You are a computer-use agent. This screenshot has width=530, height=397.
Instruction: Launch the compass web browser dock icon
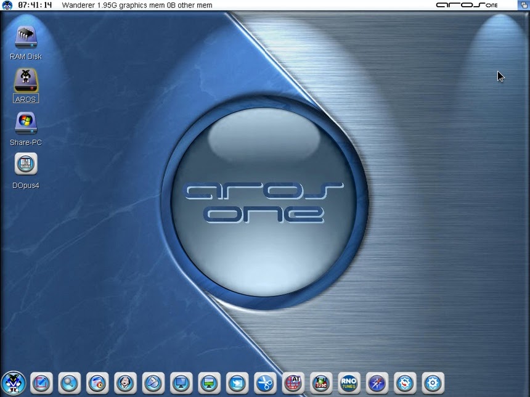pos(377,383)
